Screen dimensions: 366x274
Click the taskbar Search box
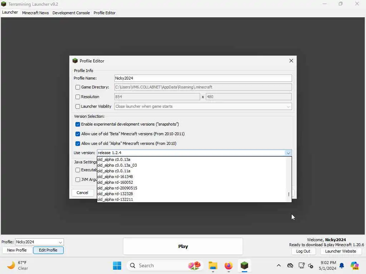point(165,265)
